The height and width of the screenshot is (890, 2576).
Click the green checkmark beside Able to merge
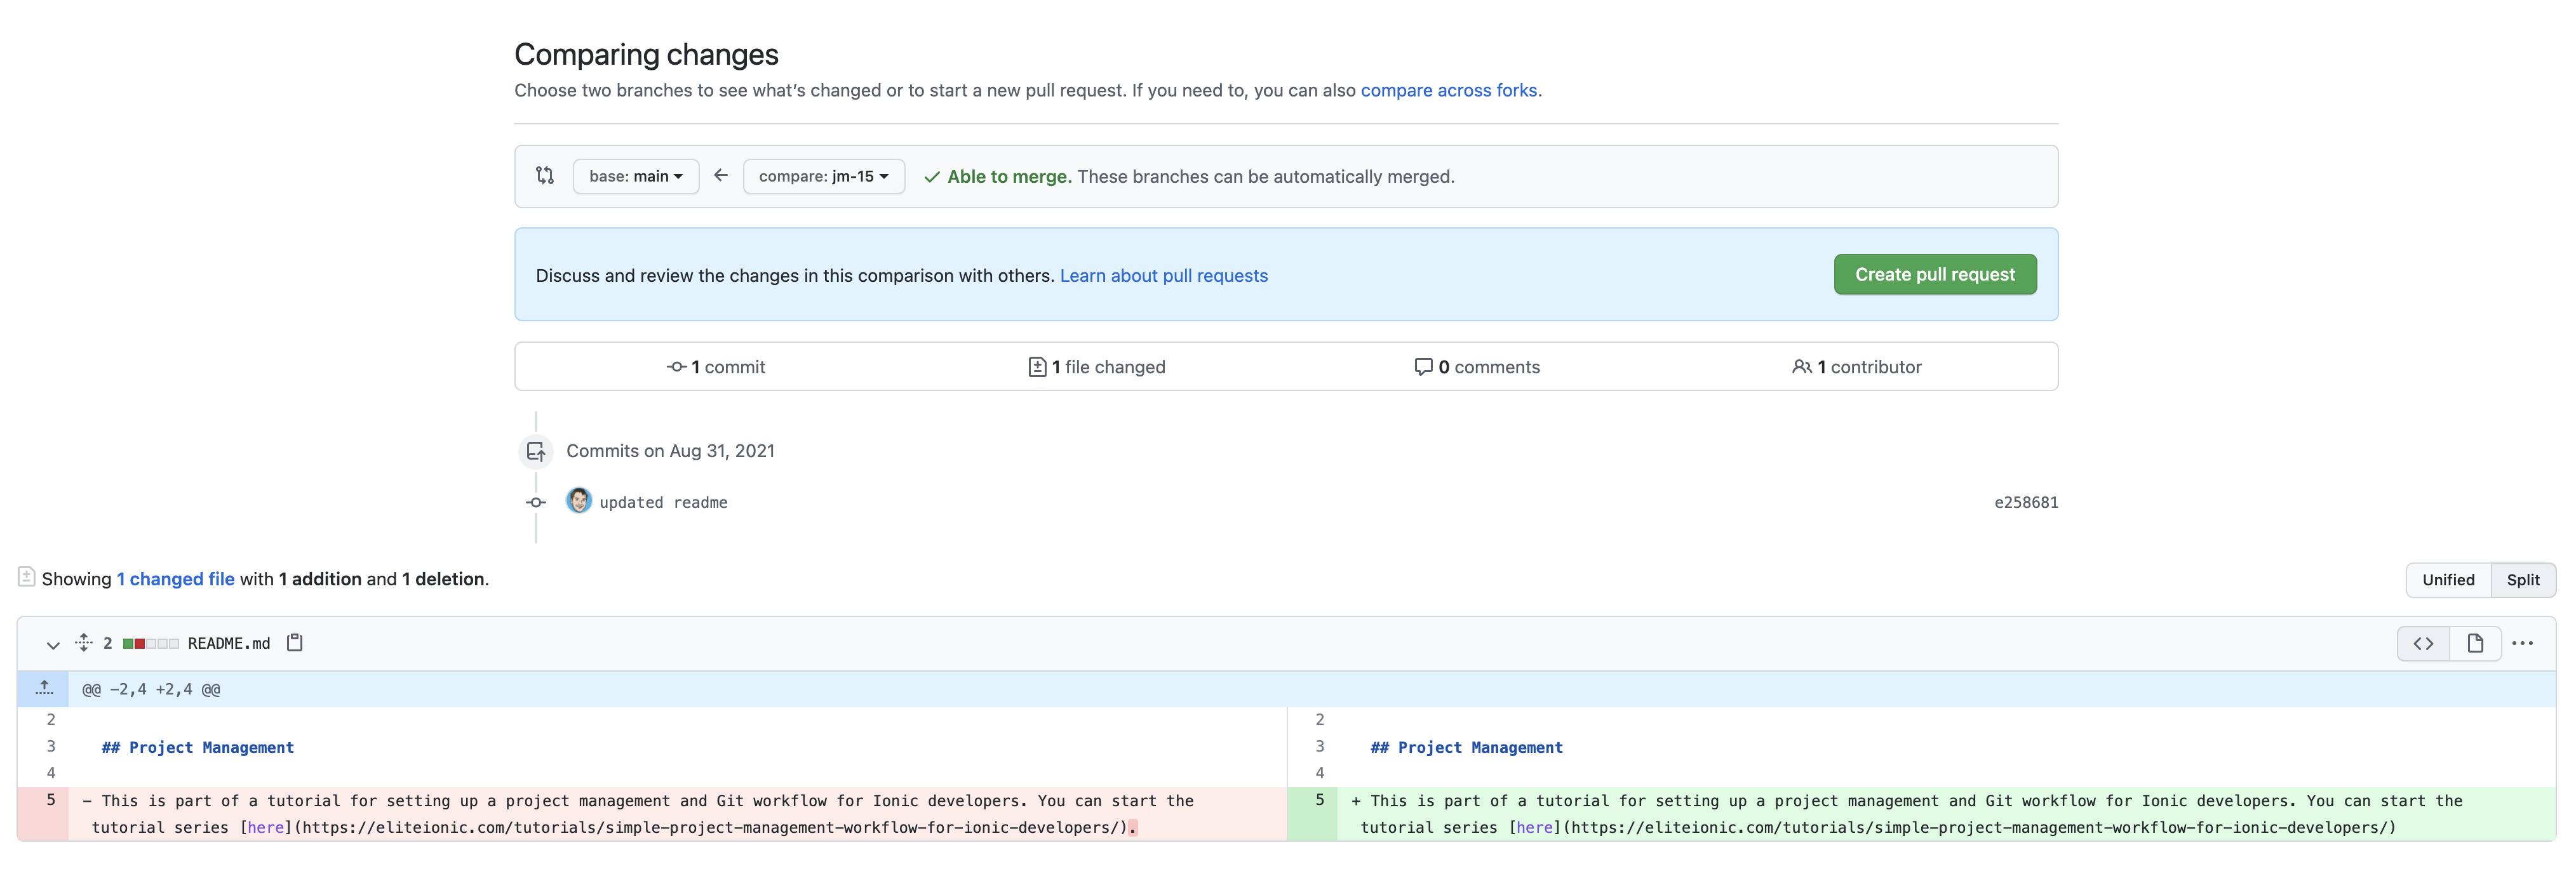click(931, 177)
